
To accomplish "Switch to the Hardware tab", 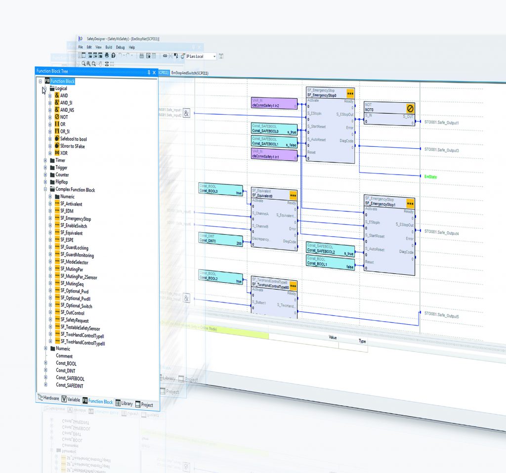I will (48, 398).
